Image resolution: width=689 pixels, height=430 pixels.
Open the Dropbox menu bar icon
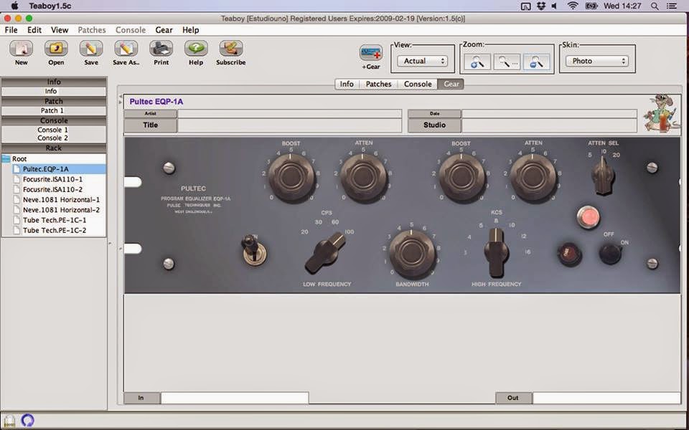(x=541, y=6)
